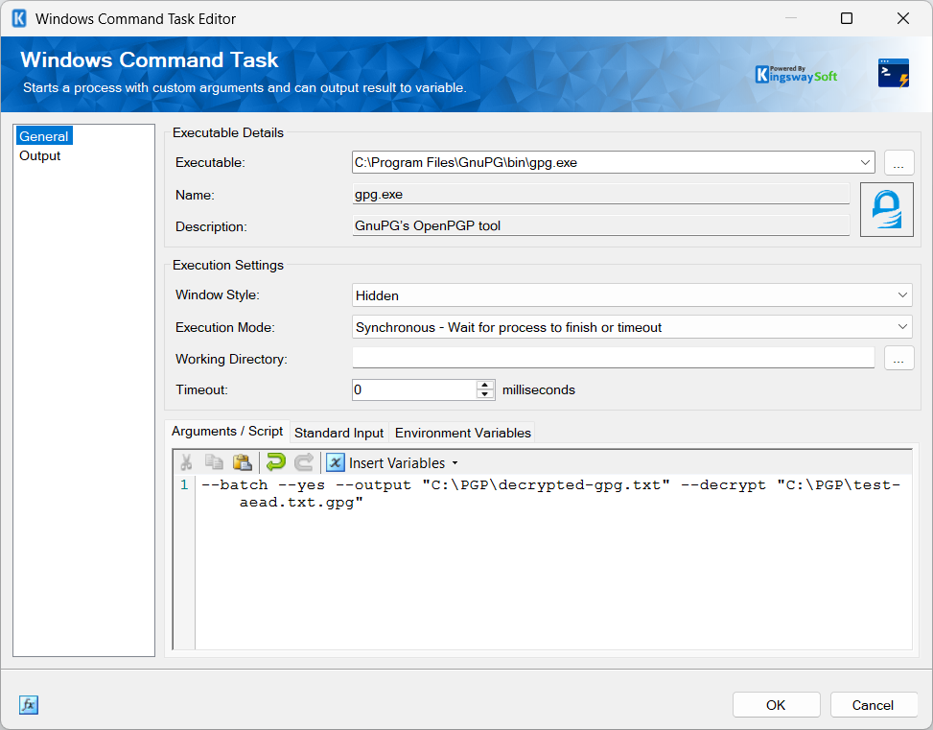Click the KingswaySoft logo
933x730 pixels.
[796, 74]
